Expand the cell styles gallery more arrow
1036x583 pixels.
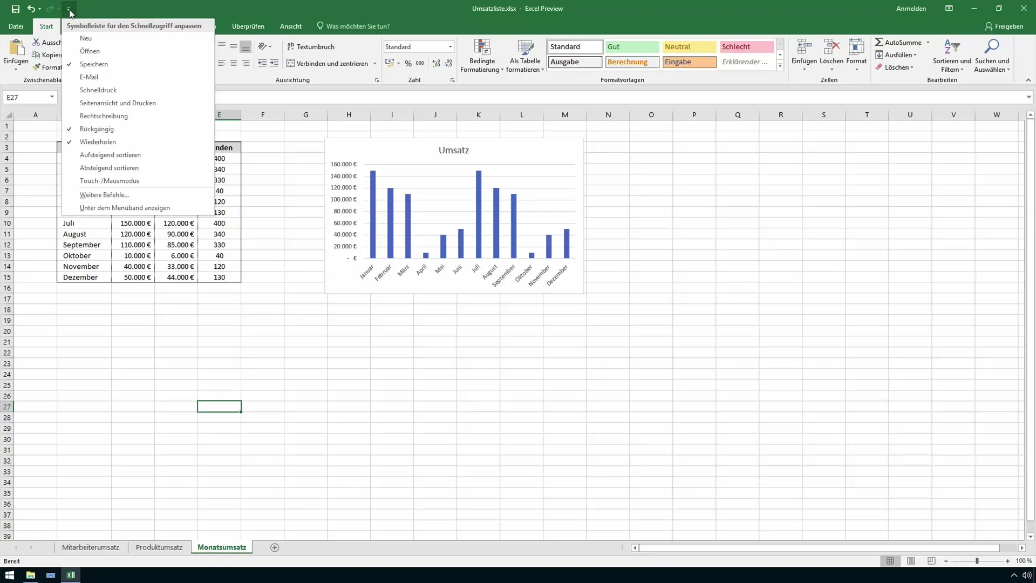pyautogui.click(x=780, y=66)
